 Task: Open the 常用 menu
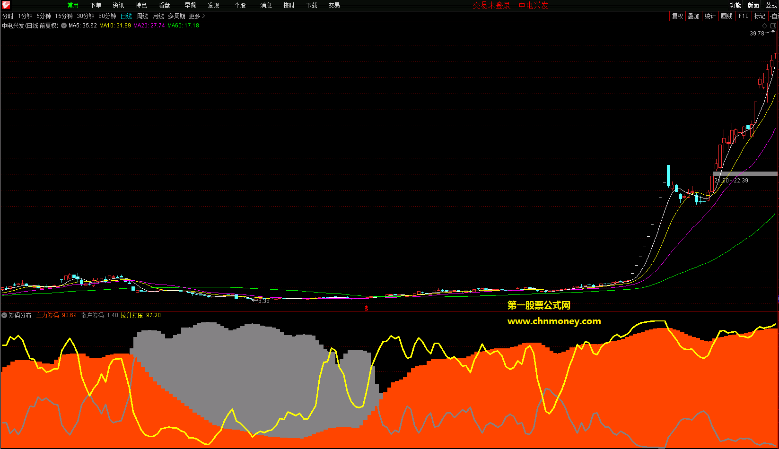click(73, 5)
